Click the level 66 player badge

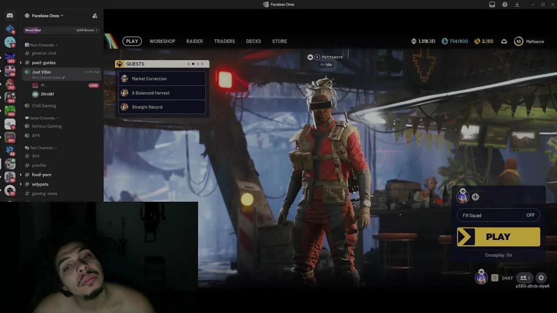(518, 41)
